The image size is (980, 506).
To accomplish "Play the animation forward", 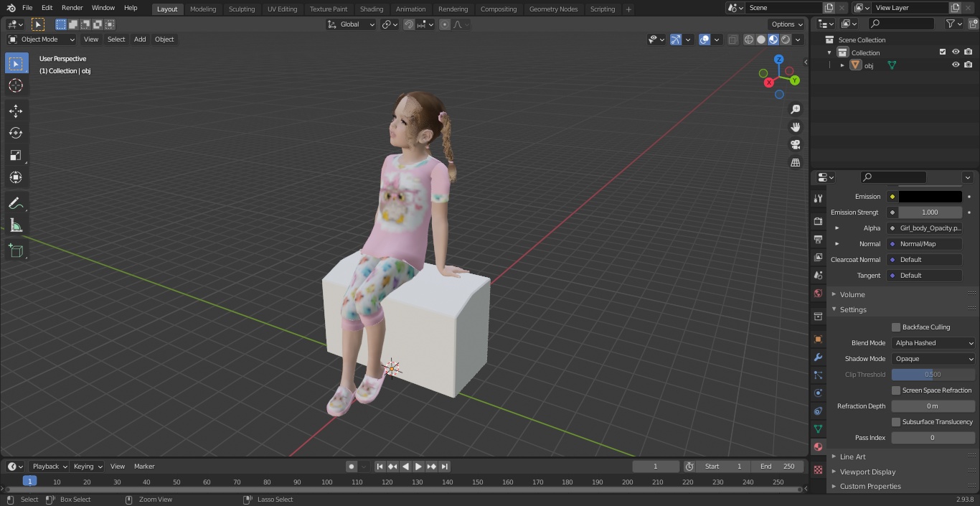I will [x=419, y=467].
